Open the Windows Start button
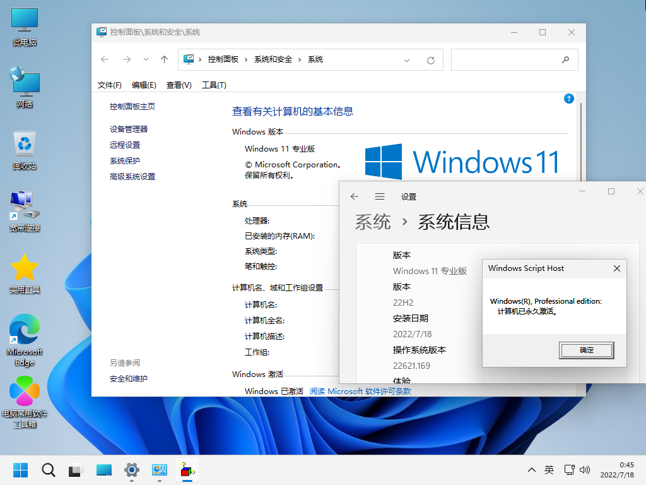Image resolution: width=646 pixels, height=485 pixels. (x=20, y=470)
